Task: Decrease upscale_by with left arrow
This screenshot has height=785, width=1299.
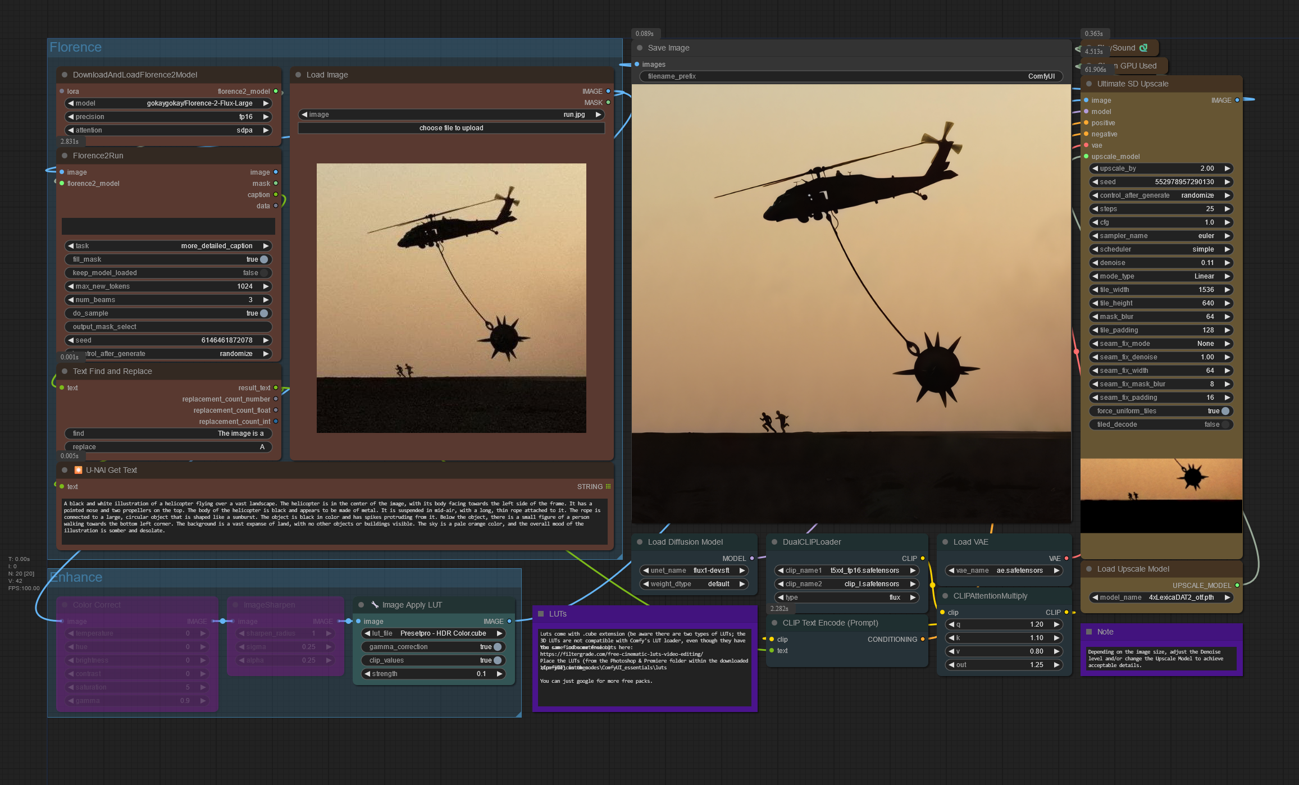Action: [x=1095, y=168]
